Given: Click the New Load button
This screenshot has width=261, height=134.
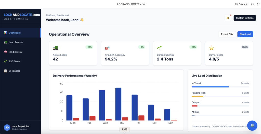Looking at the screenshot, I should 245,34.
